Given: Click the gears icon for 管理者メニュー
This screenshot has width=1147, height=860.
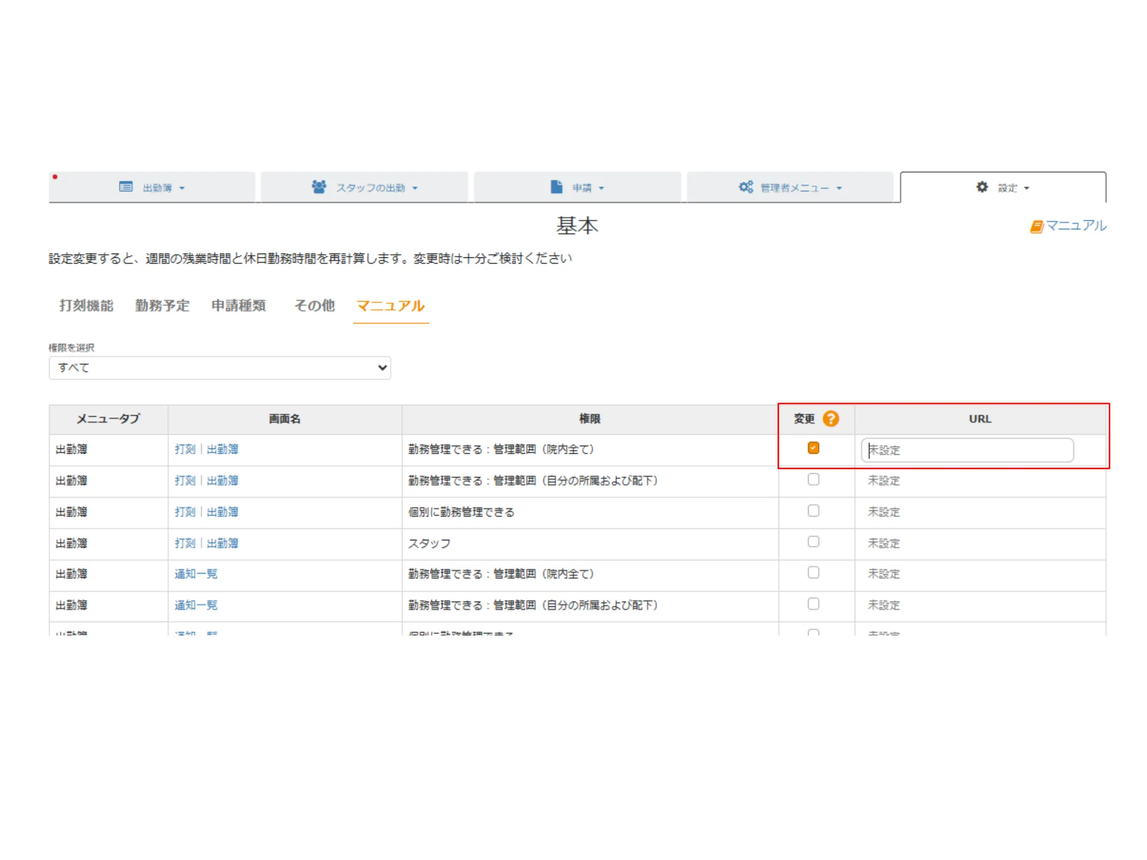Looking at the screenshot, I should click(746, 187).
